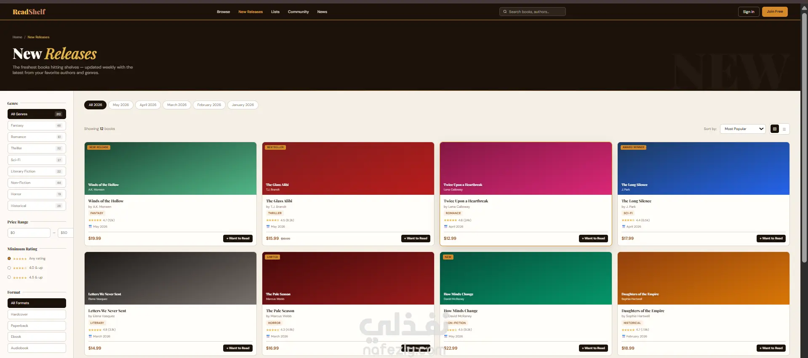Select the March 2026 tab
This screenshot has height=358, width=808.
177,105
